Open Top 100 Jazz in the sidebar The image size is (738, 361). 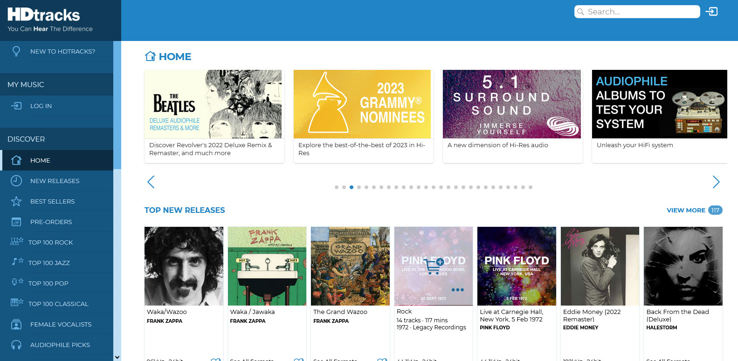click(x=49, y=263)
